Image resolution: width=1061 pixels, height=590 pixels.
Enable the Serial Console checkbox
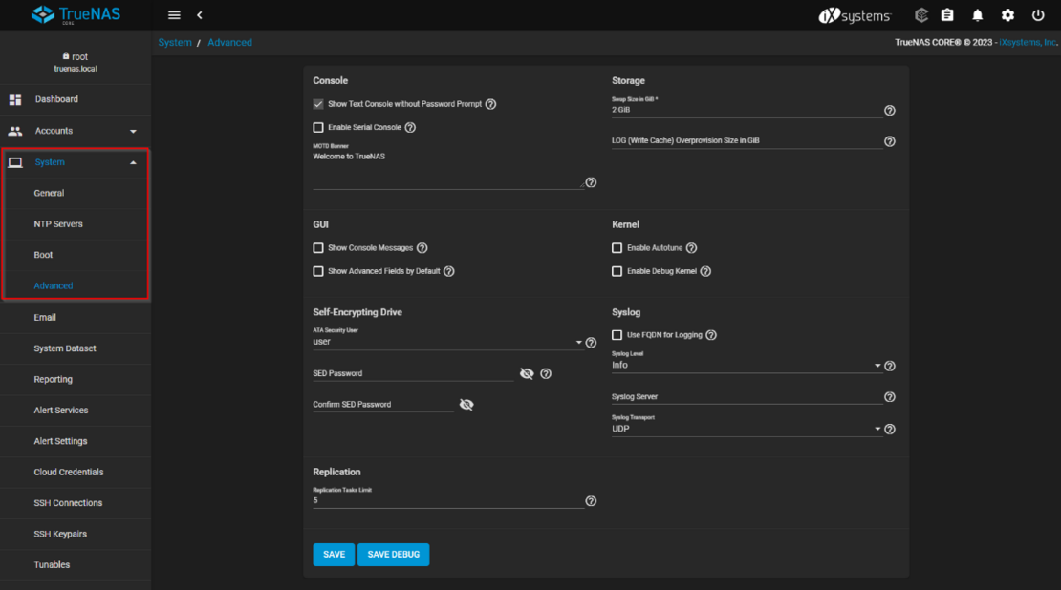pos(318,127)
